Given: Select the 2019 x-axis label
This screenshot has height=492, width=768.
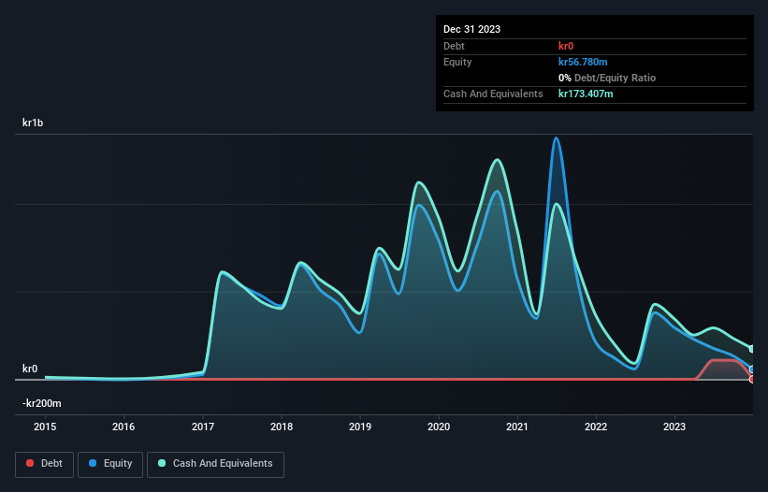Looking at the screenshot, I should tap(360, 427).
